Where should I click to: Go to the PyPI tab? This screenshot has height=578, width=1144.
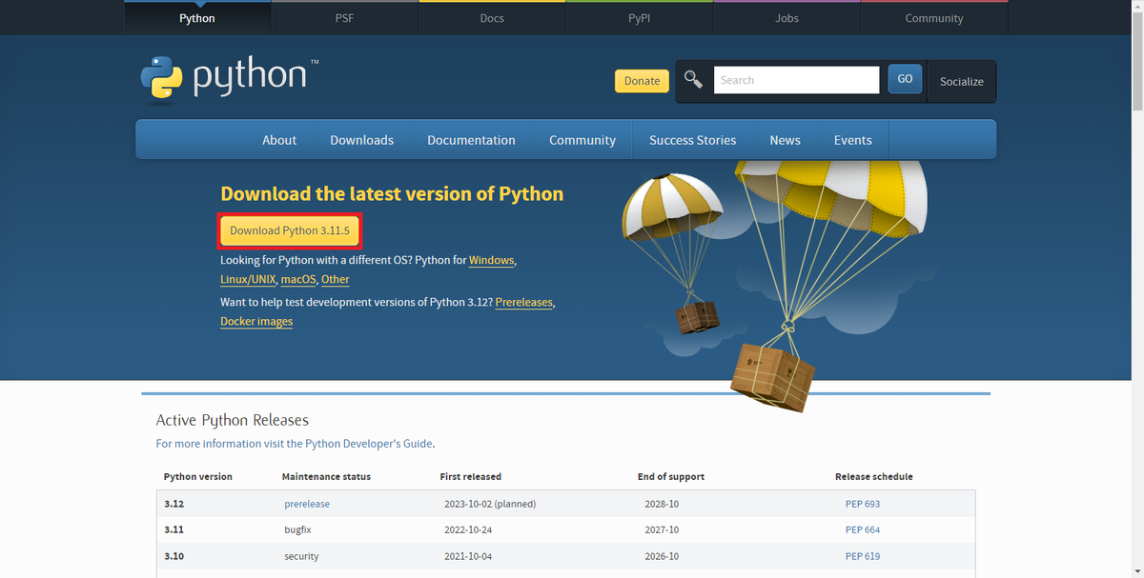pos(639,18)
